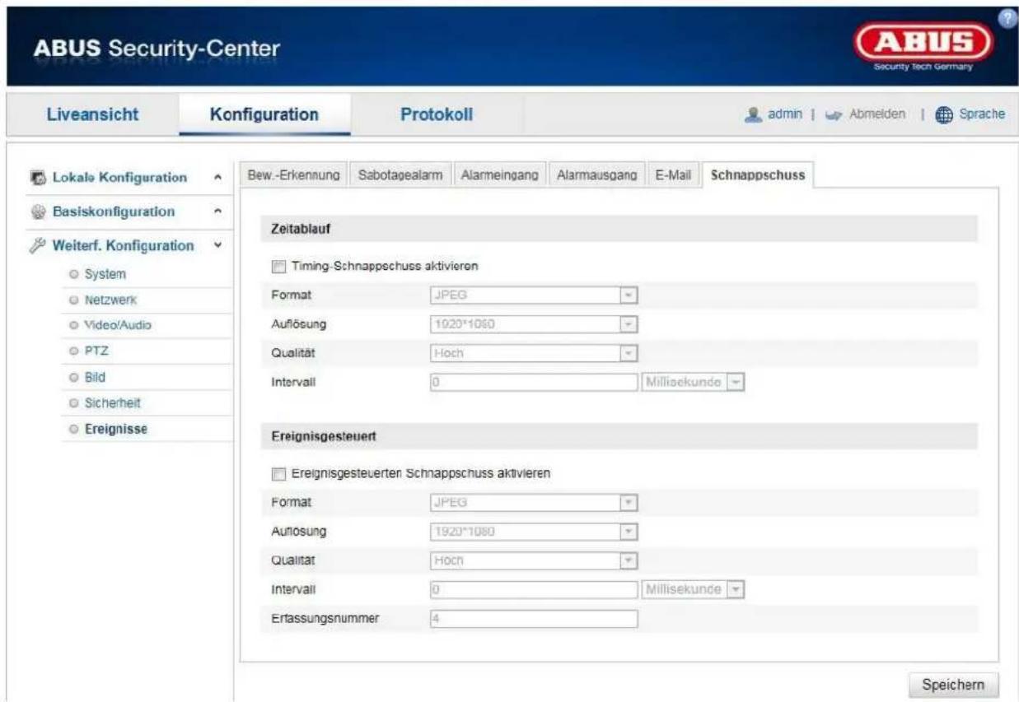Screen dimensions: 1019x702
Task: Open Format dropdown under Zeitablauf
Action: pyautogui.click(x=534, y=294)
